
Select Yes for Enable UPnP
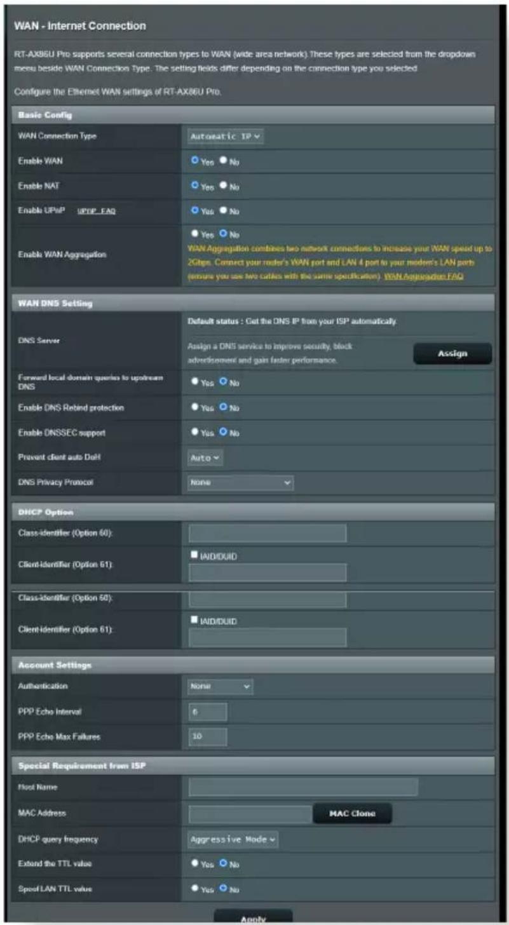pos(195,210)
